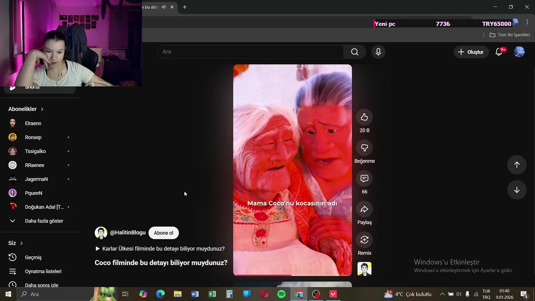Open the taskbar volume control

459,294
